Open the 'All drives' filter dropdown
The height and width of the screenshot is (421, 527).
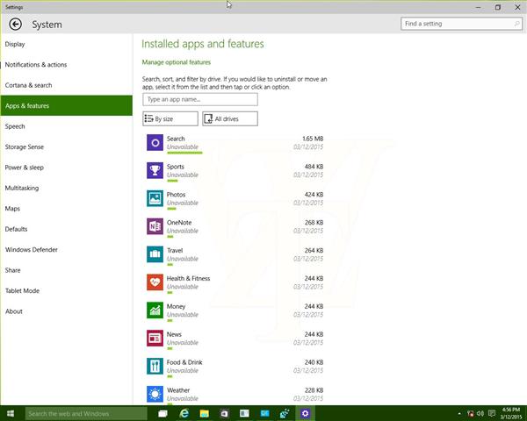[229, 118]
